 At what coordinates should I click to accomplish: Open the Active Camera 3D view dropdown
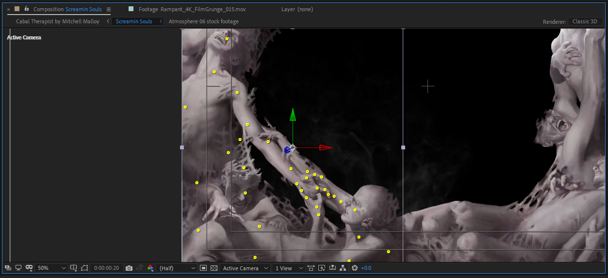[246, 268]
